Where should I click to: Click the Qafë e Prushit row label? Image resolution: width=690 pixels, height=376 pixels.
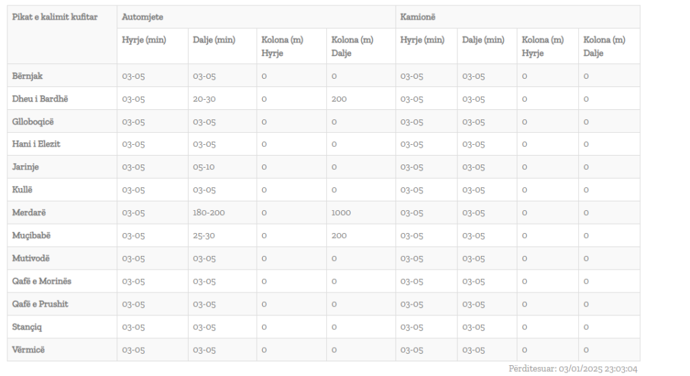(40, 304)
